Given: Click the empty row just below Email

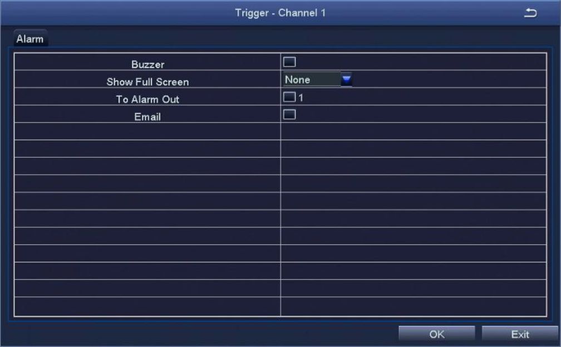Looking at the screenshot, I should coord(280,131).
